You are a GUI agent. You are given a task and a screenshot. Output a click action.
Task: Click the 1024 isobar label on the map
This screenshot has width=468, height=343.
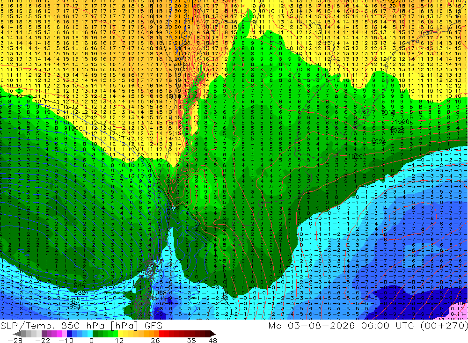(x=379, y=142)
